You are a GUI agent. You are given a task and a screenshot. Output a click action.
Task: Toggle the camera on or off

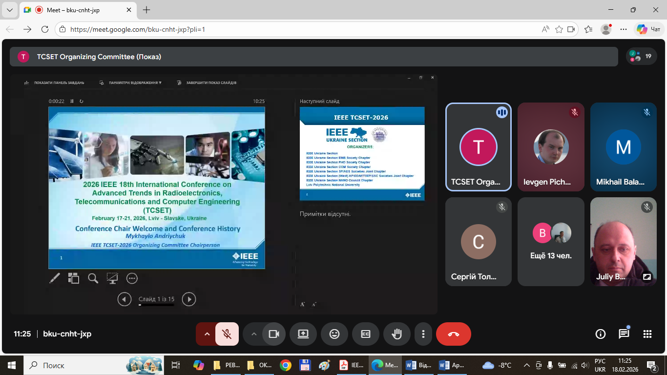273,334
